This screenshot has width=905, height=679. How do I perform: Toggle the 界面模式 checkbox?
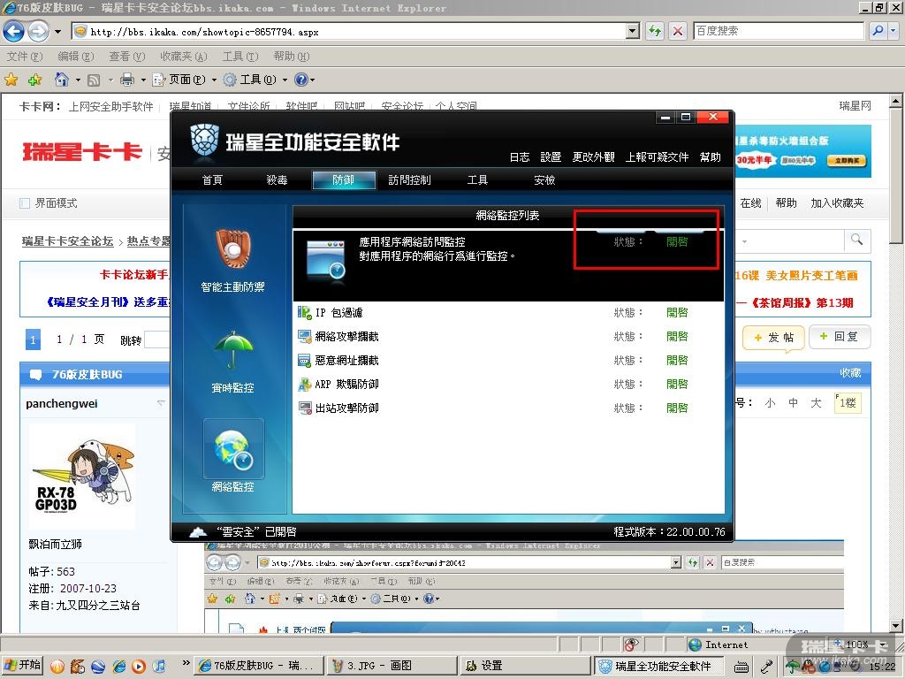coord(25,203)
